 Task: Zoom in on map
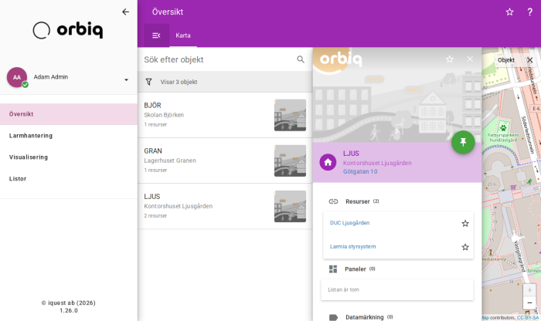tap(529, 290)
